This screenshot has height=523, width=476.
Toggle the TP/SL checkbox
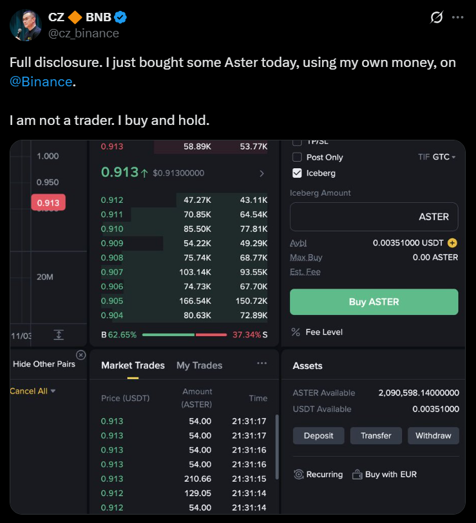(297, 142)
